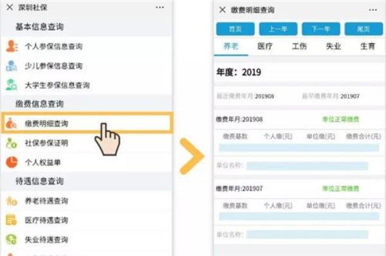The width and height of the screenshot is (386, 256).
Task: Click 最早缴费年月 201907 value
Action: 350,96
